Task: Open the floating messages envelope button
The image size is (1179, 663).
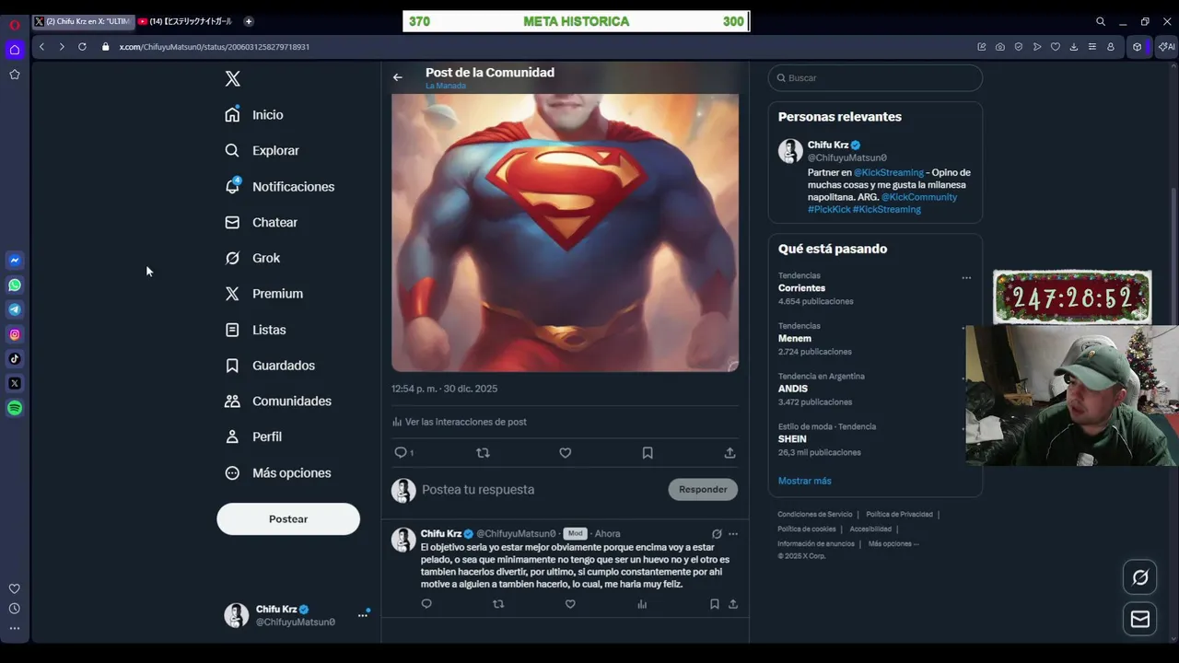Action: coord(1140,620)
